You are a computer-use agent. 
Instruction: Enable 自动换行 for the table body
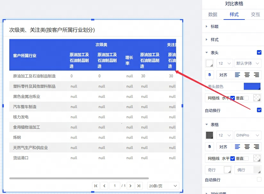259,179
